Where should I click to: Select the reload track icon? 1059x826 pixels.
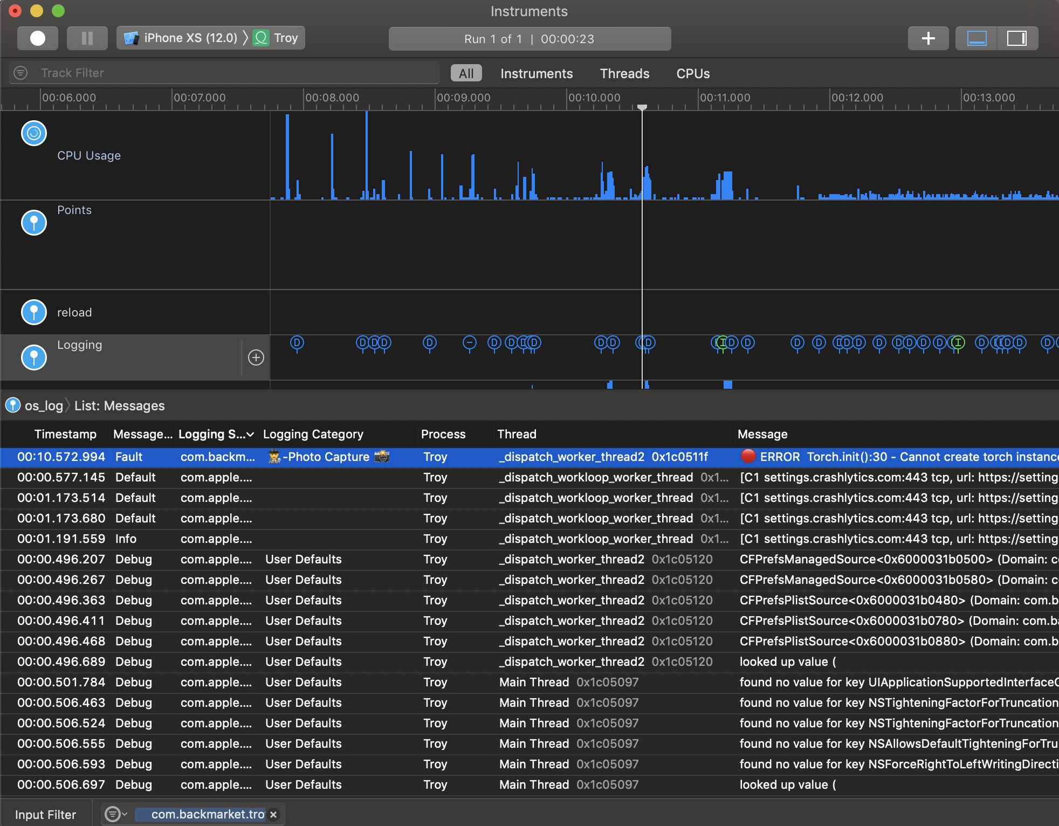pyautogui.click(x=34, y=312)
